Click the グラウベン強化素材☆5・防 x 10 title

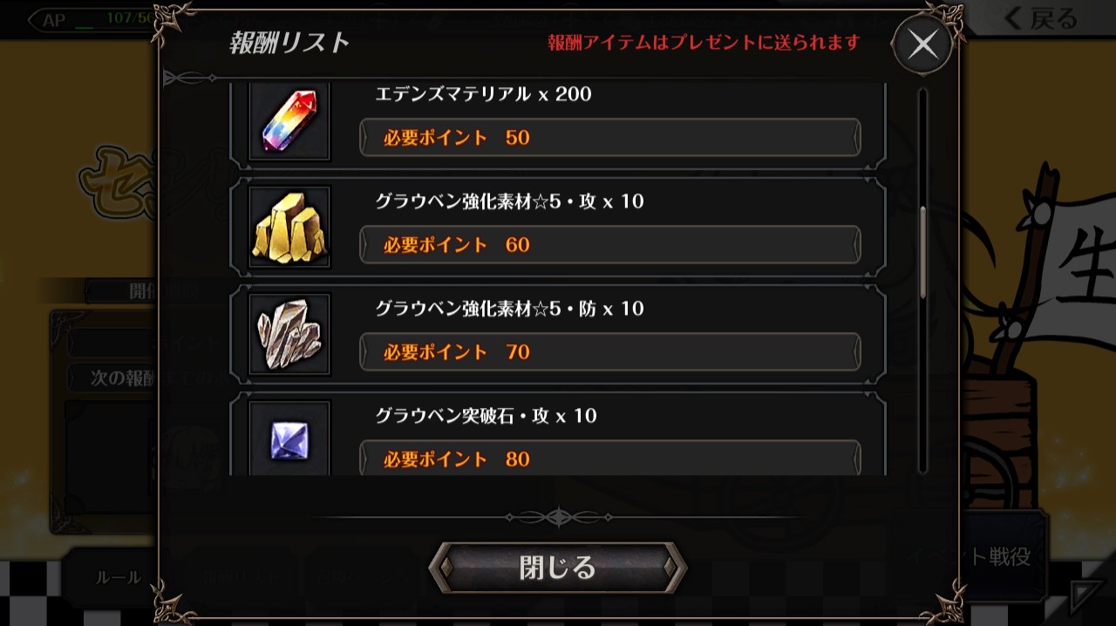509,309
